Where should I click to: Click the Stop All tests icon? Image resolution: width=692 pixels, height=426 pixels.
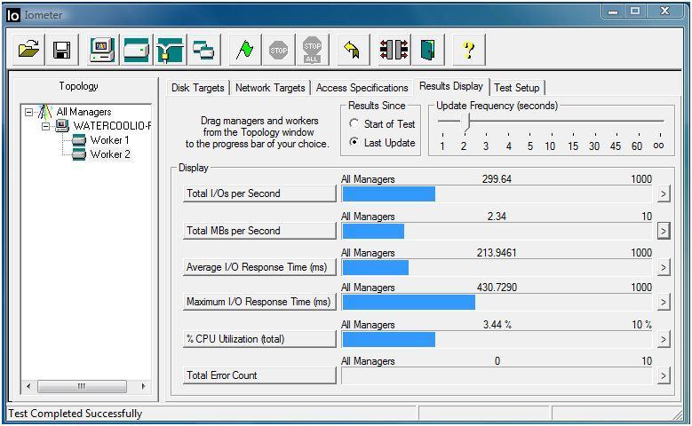click(x=312, y=50)
